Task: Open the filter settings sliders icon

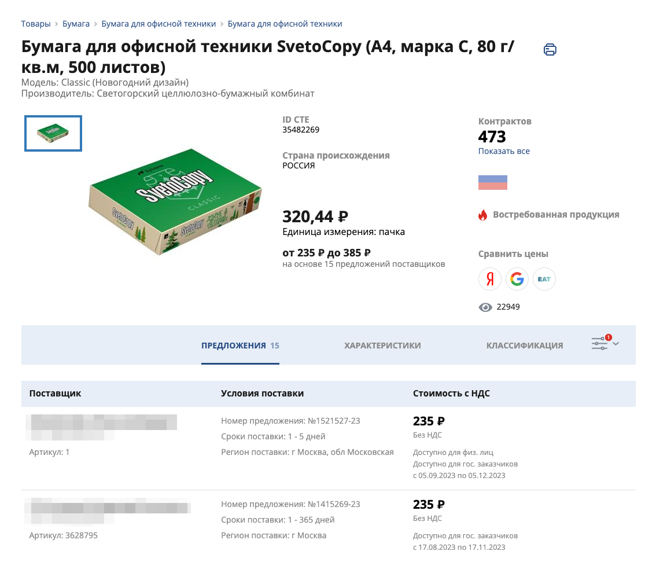Action: (600, 344)
